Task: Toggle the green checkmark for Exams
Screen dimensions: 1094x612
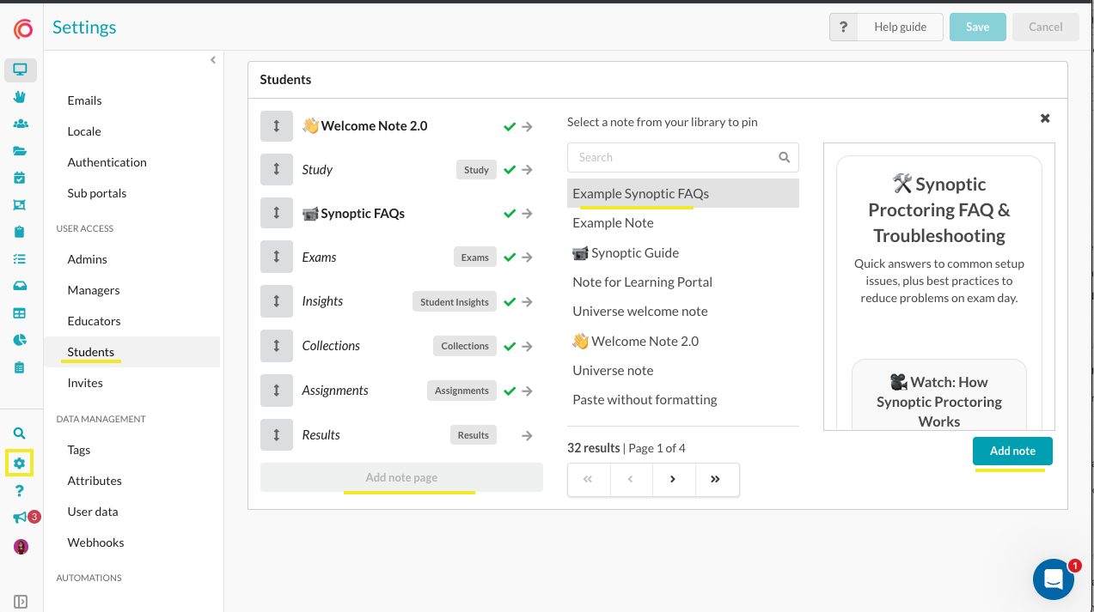Action: pyautogui.click(x=510, y=258)
